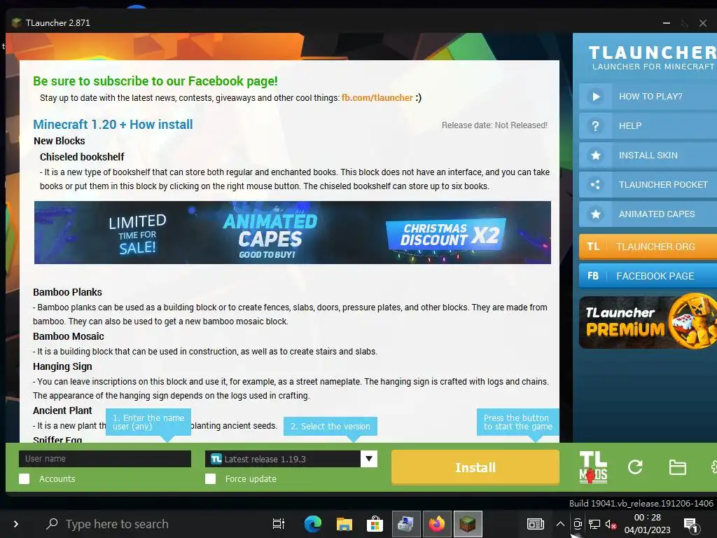Open Firefox from taskbar
The width and height of the screenshot is (717, 538).
coord(437,524)
